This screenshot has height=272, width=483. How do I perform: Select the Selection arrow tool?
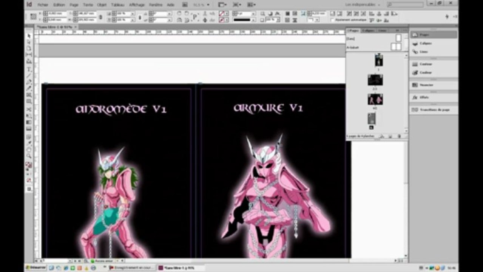pos(29,36)
